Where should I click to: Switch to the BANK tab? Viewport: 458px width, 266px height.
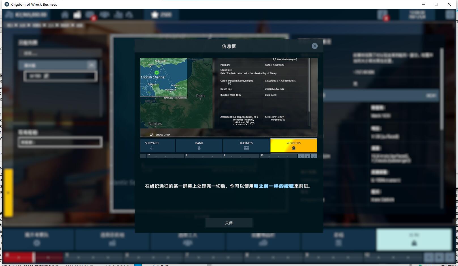199,145
